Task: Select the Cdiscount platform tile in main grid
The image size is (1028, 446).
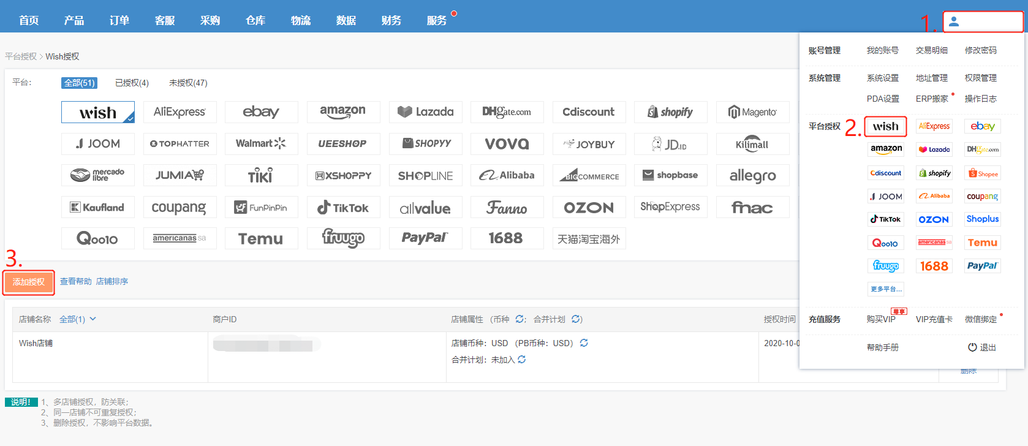Action: pyautogui.click(x=589, y=112)
